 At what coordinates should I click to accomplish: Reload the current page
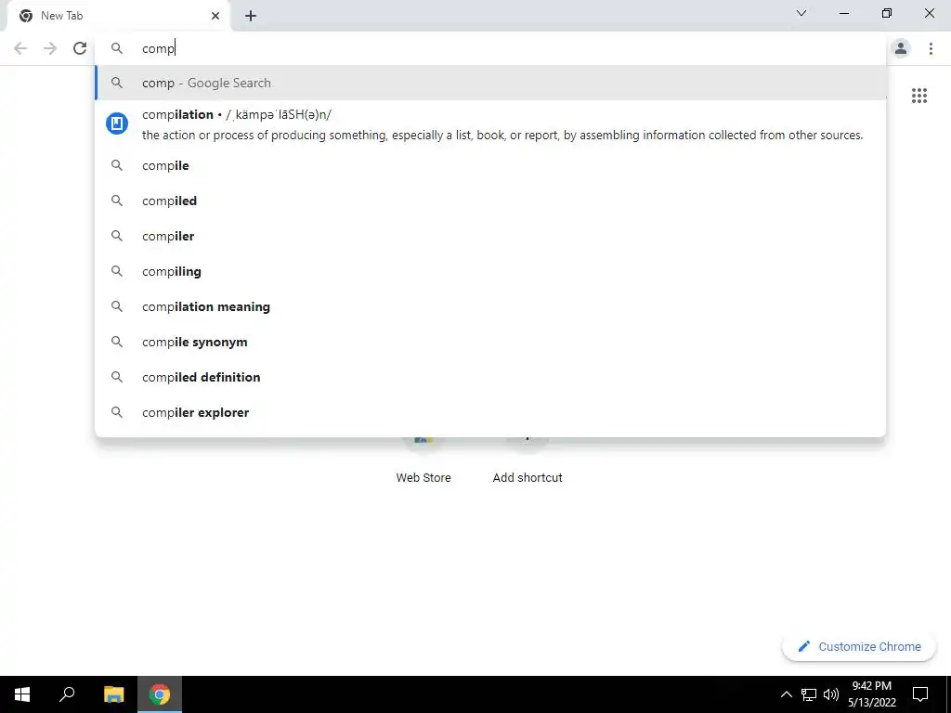80,48
